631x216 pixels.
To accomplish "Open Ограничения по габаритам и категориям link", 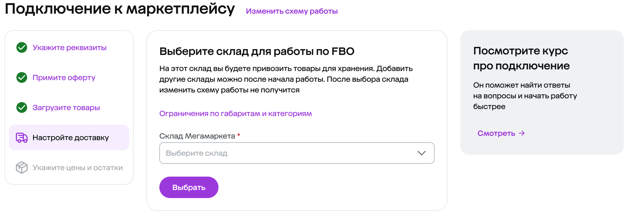I will pyautogui.click(x=235, y=114).
